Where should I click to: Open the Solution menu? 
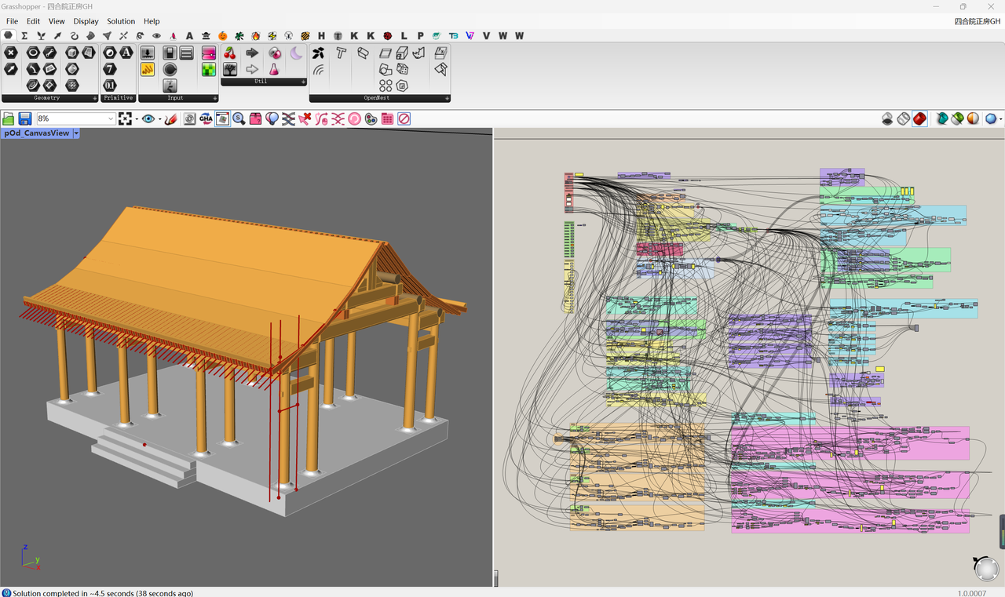121,21
